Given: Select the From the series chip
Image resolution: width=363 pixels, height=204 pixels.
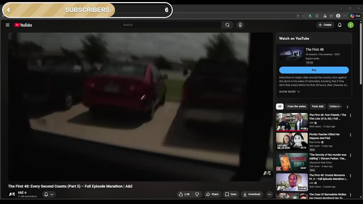Looking at the screenshot, I should [x=296, y=107].
